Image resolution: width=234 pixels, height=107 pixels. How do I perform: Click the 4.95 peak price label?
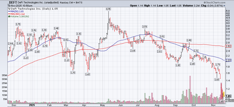pyautogui.click(x=108, y=9)
